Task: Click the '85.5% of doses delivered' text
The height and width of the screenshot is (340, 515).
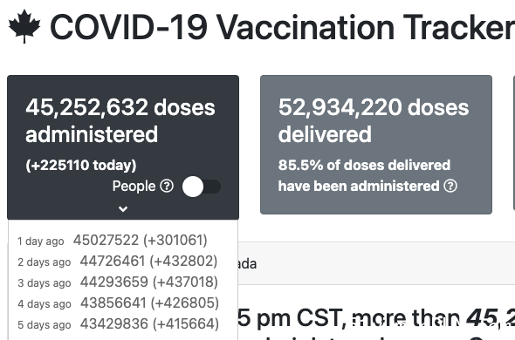Action: [364, 165]
